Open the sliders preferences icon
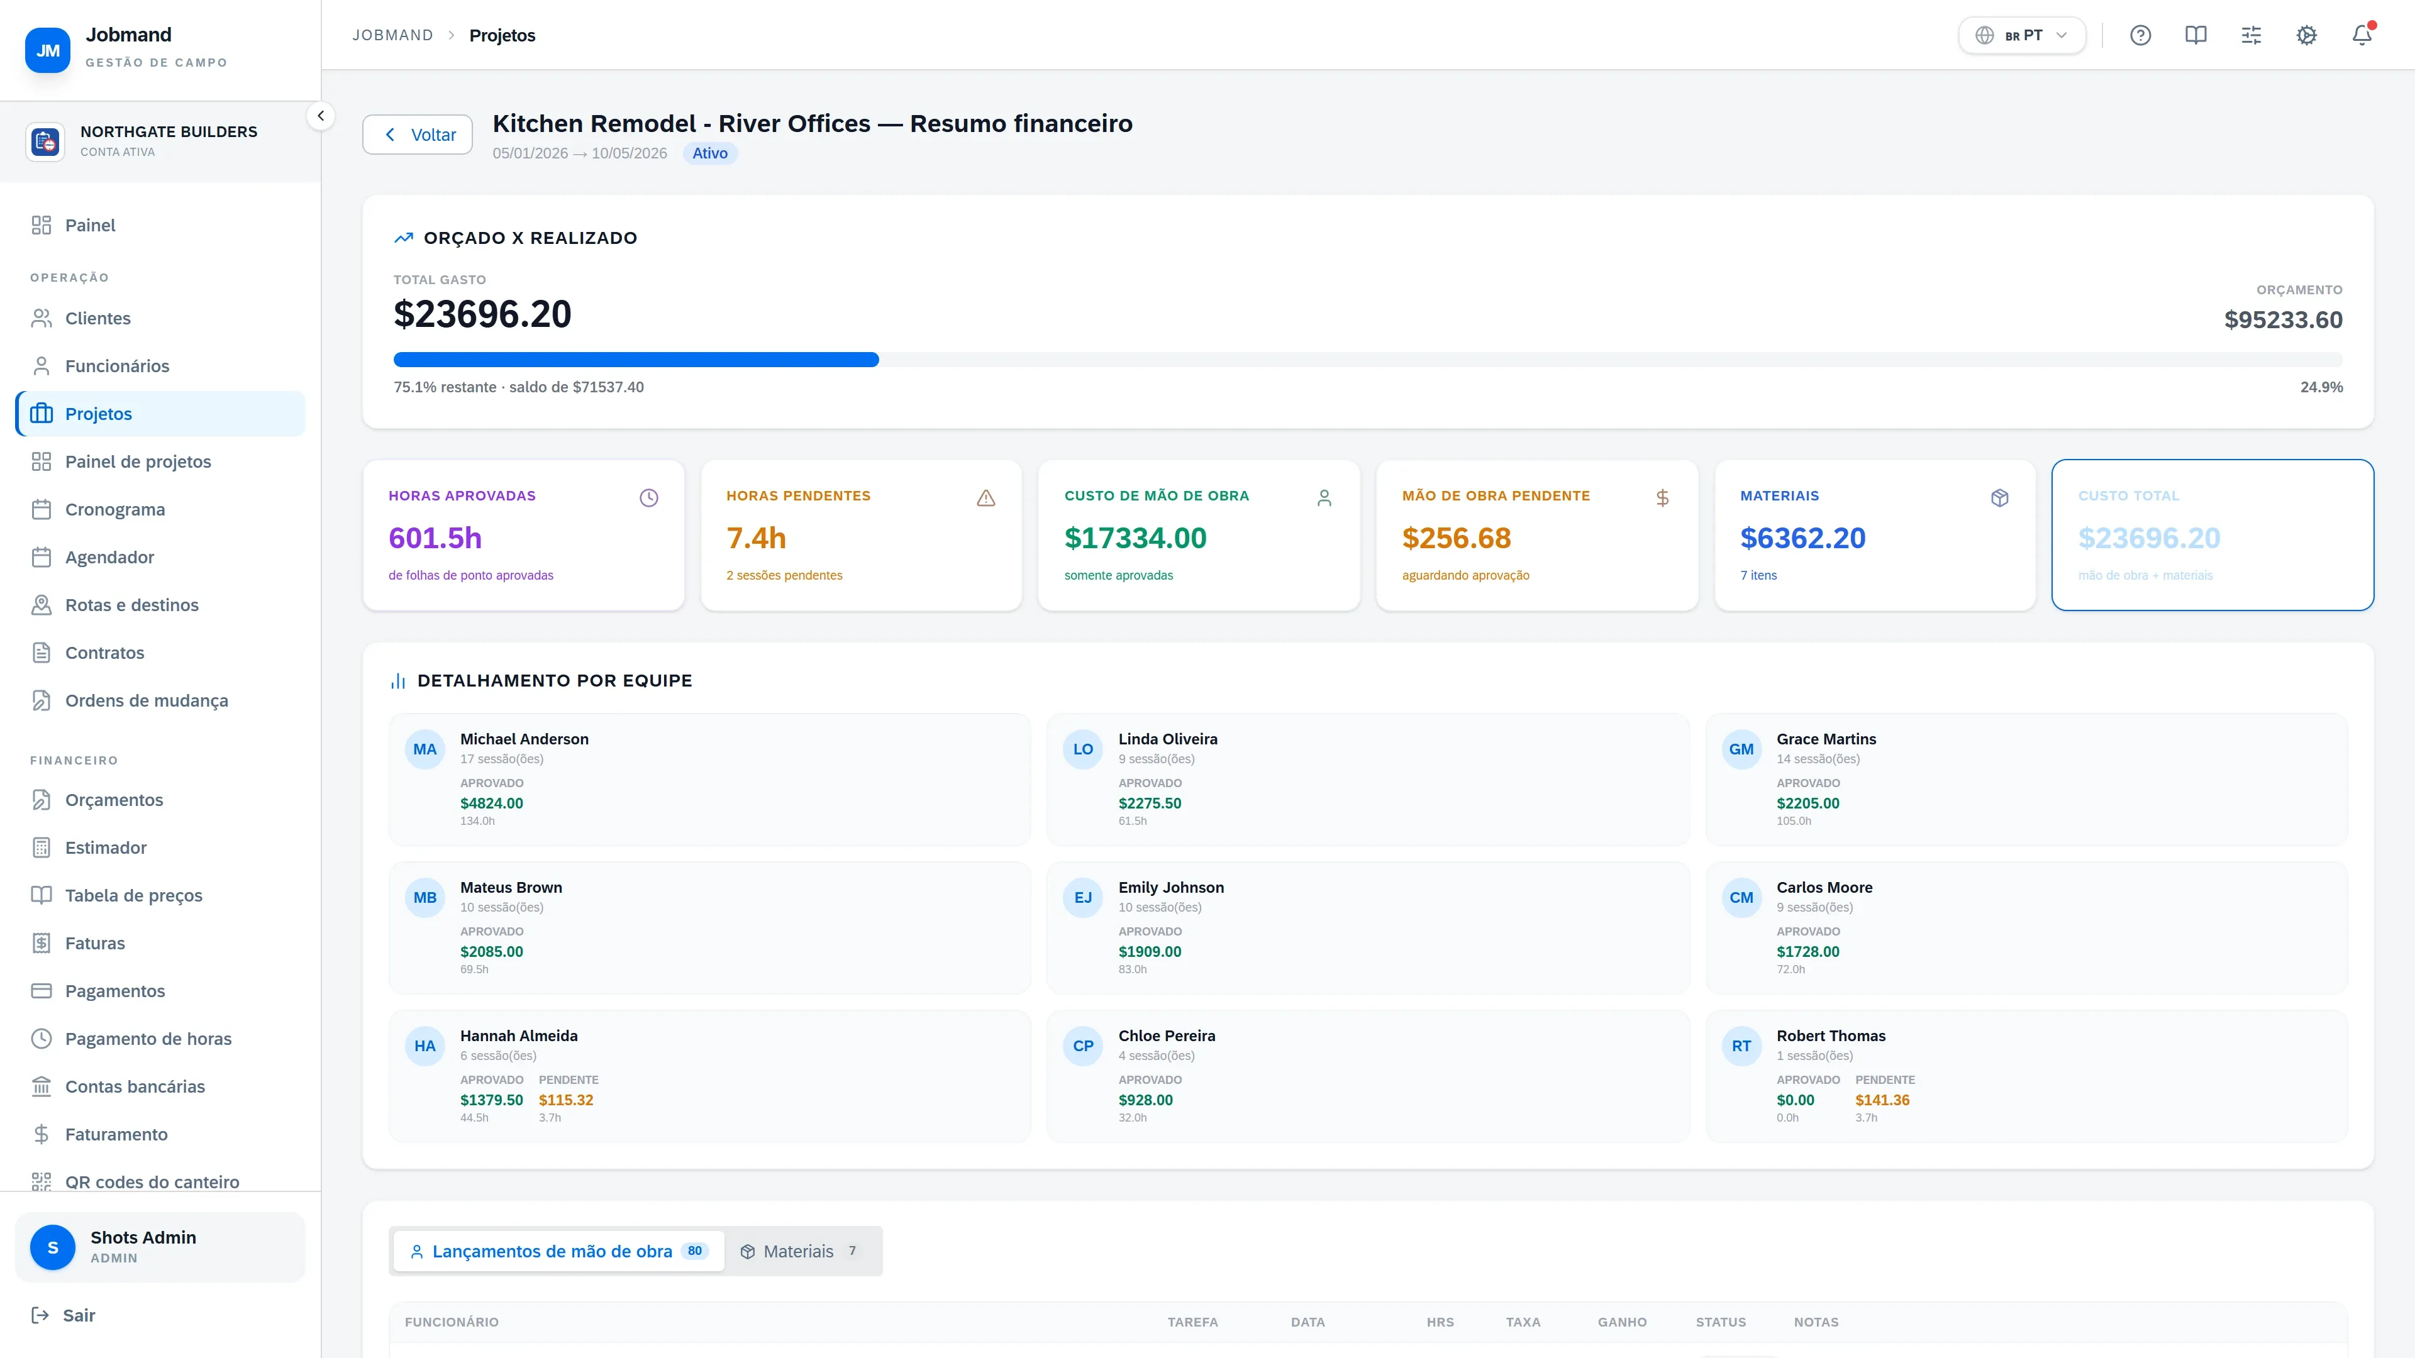 point(2251,36)
